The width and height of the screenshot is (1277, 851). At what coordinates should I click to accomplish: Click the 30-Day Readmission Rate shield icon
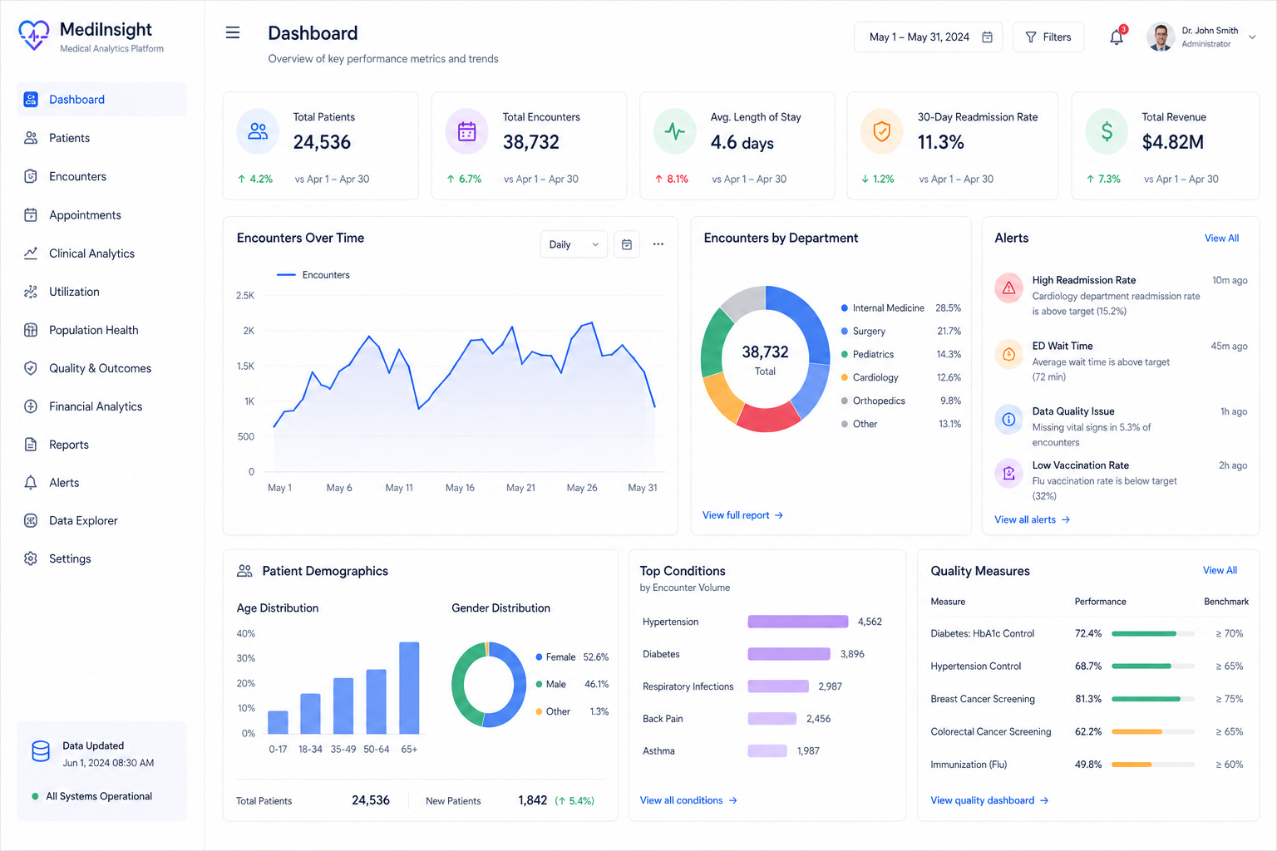point(882,131)
